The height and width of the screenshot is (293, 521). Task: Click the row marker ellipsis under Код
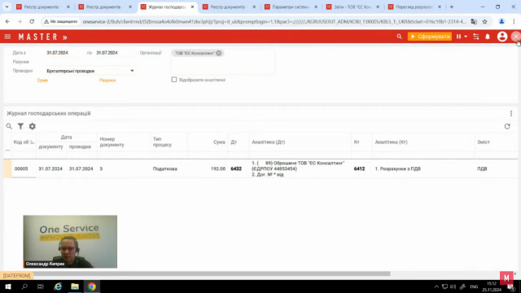pyautogui.click(x=7, y=150)
